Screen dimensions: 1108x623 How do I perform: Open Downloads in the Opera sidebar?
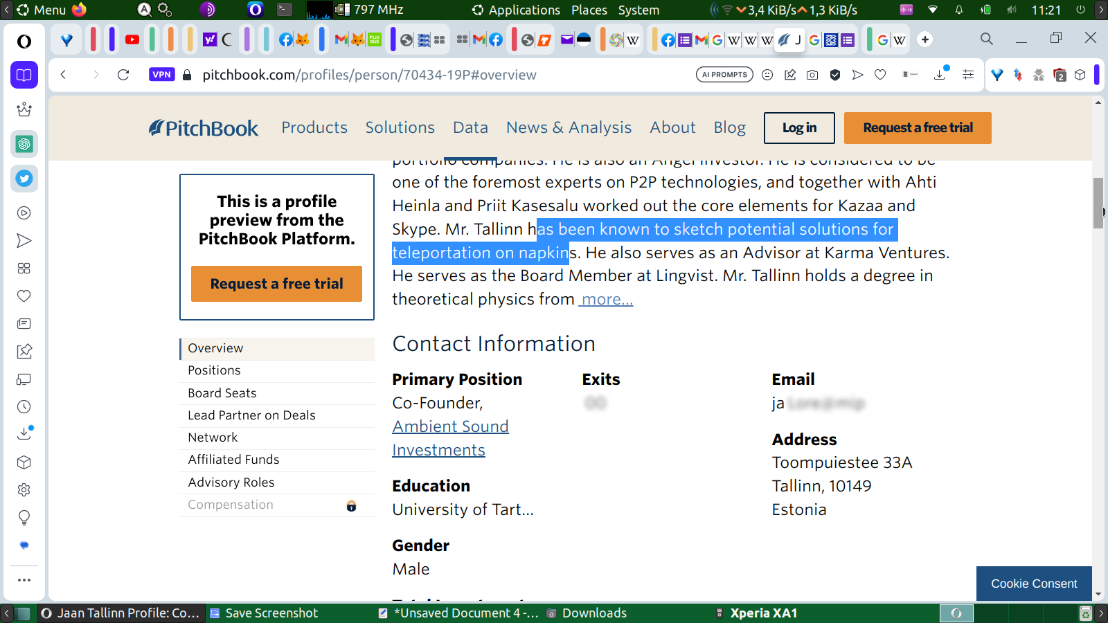pyautogui.click(x=24, y=434)
